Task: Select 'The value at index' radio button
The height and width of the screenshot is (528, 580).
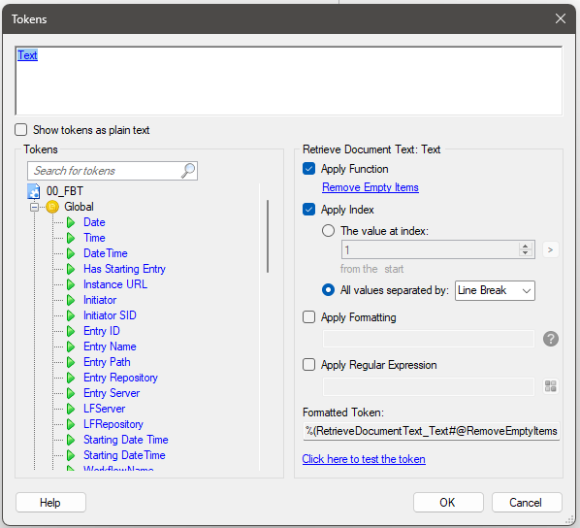Action: (328, 231)
